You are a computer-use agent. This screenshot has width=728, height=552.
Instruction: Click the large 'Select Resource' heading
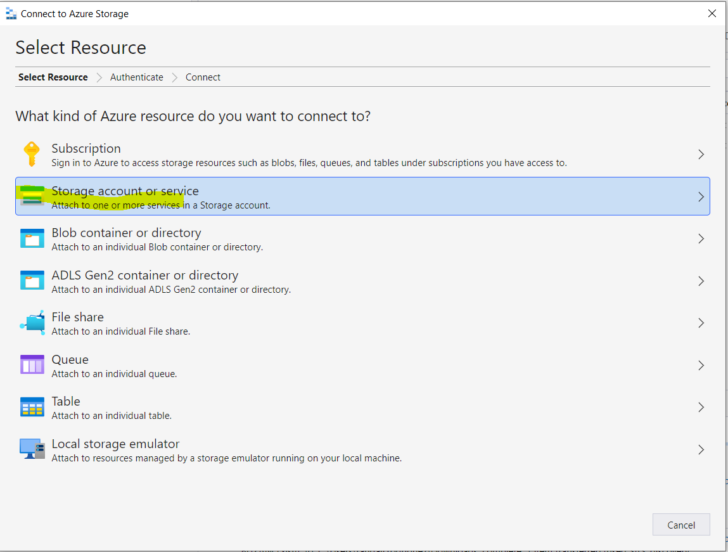coord(81,48)
